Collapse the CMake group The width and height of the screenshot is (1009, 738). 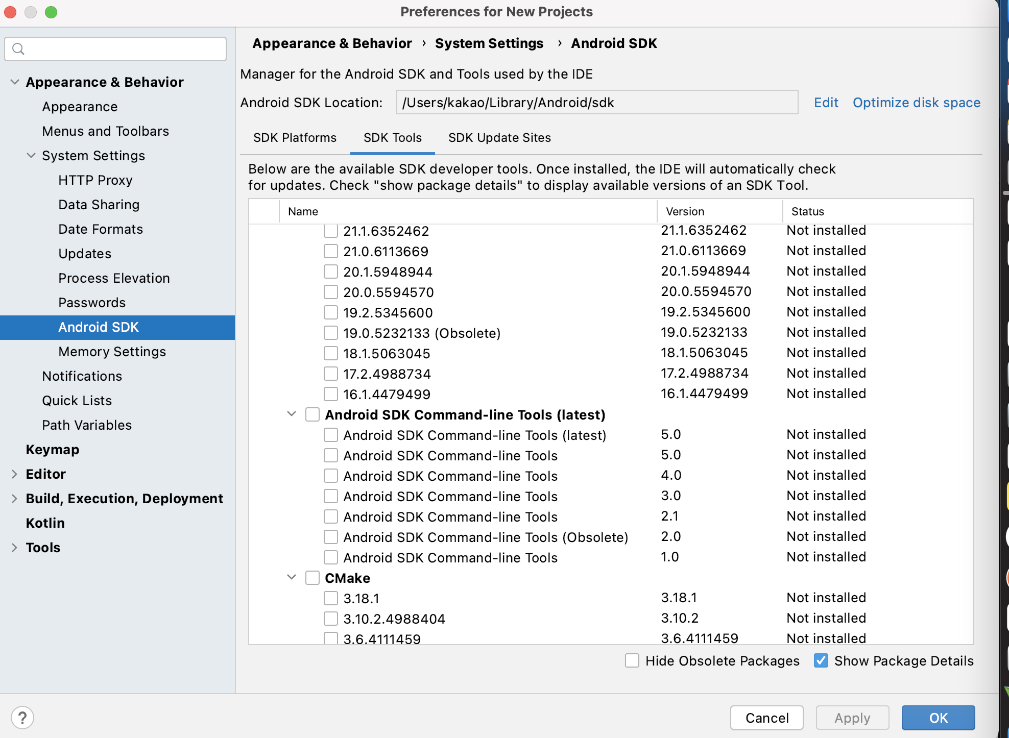pyautogui.click(x=292, y=578)
